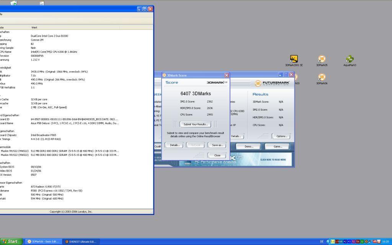Viewport: 392px width, 245px height.
Task: Click the system Details button in 3DMark06 window
Action: [x=236, y=136]
